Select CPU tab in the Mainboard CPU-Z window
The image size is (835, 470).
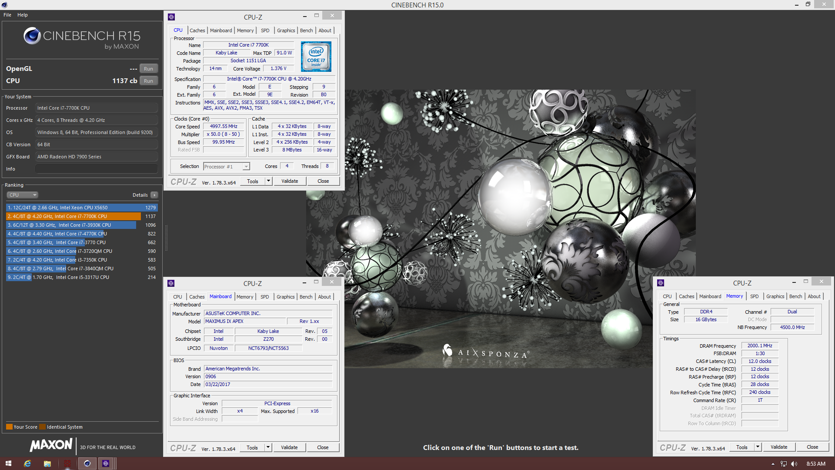click(177, 297)
